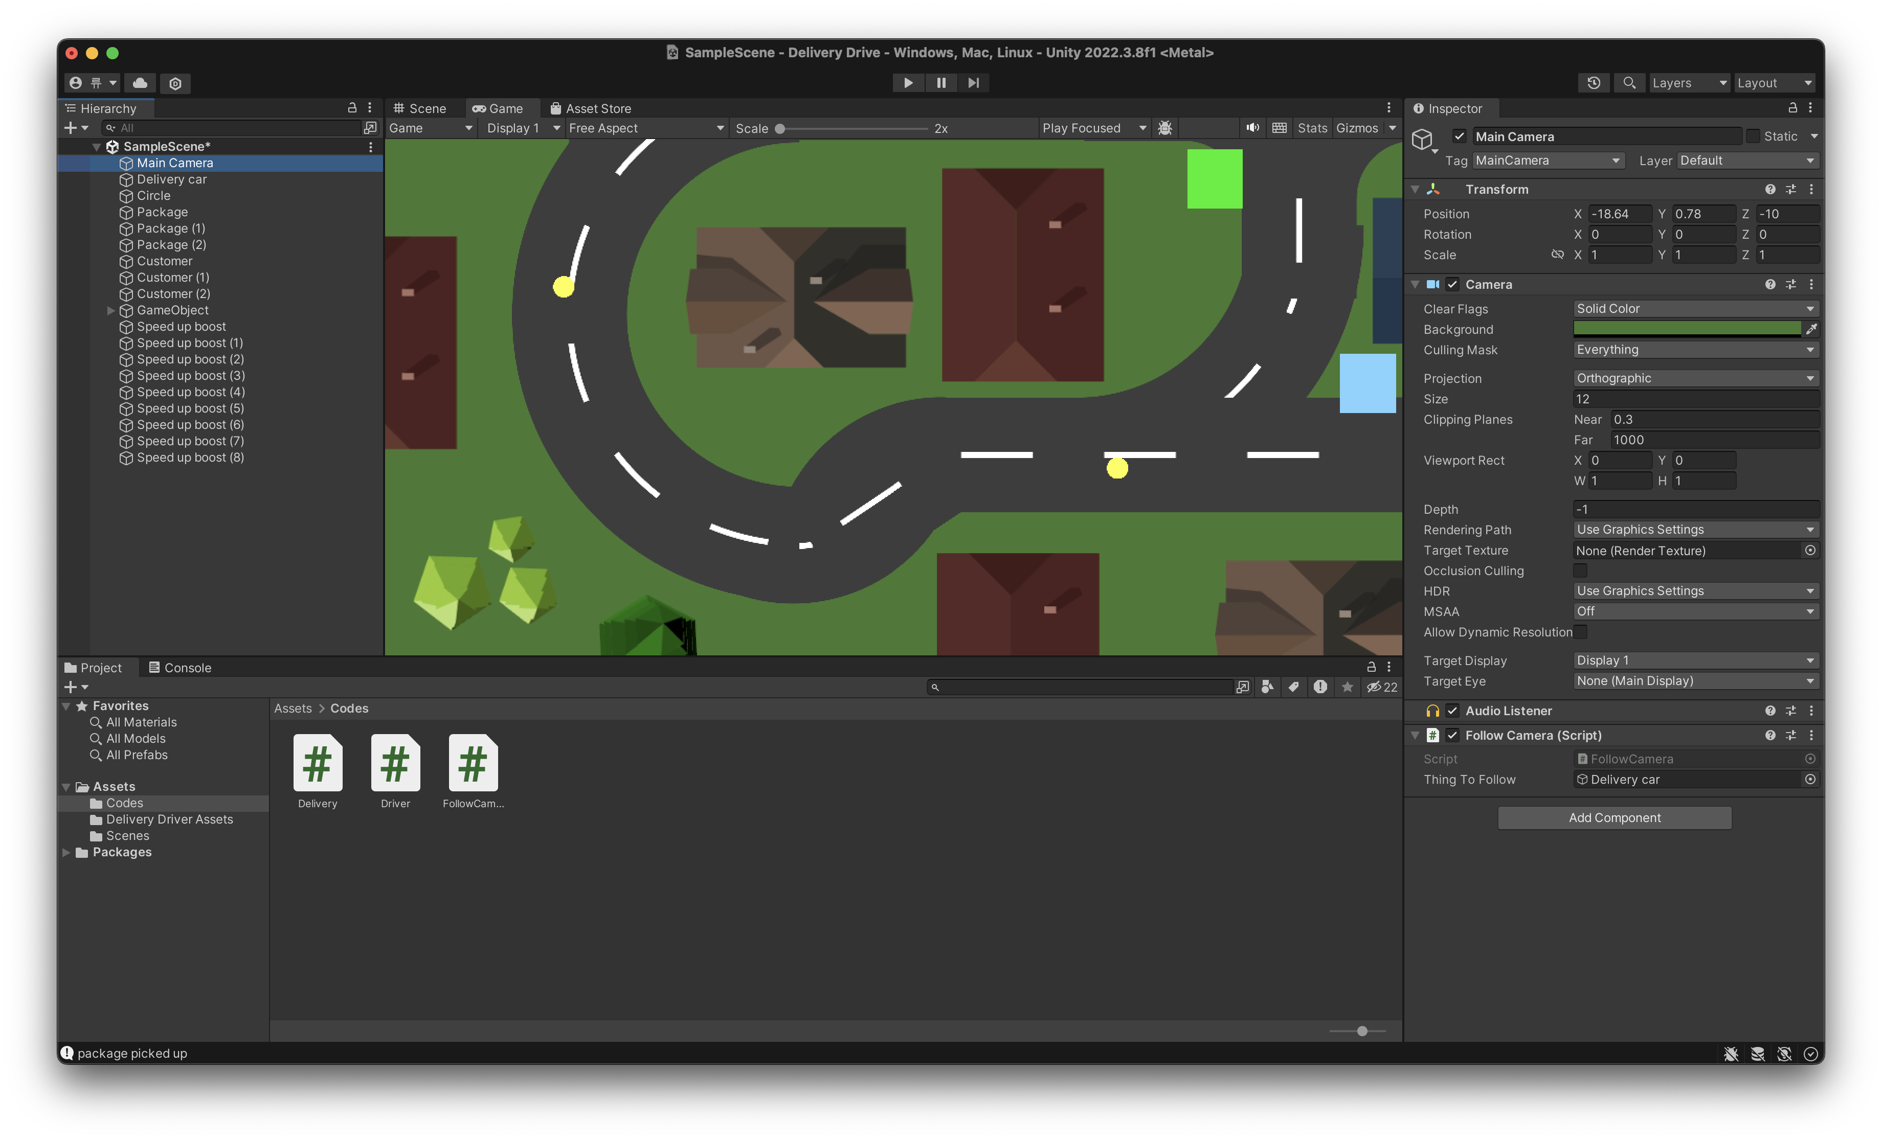Open the Undo History icon

coord(1593,82)
